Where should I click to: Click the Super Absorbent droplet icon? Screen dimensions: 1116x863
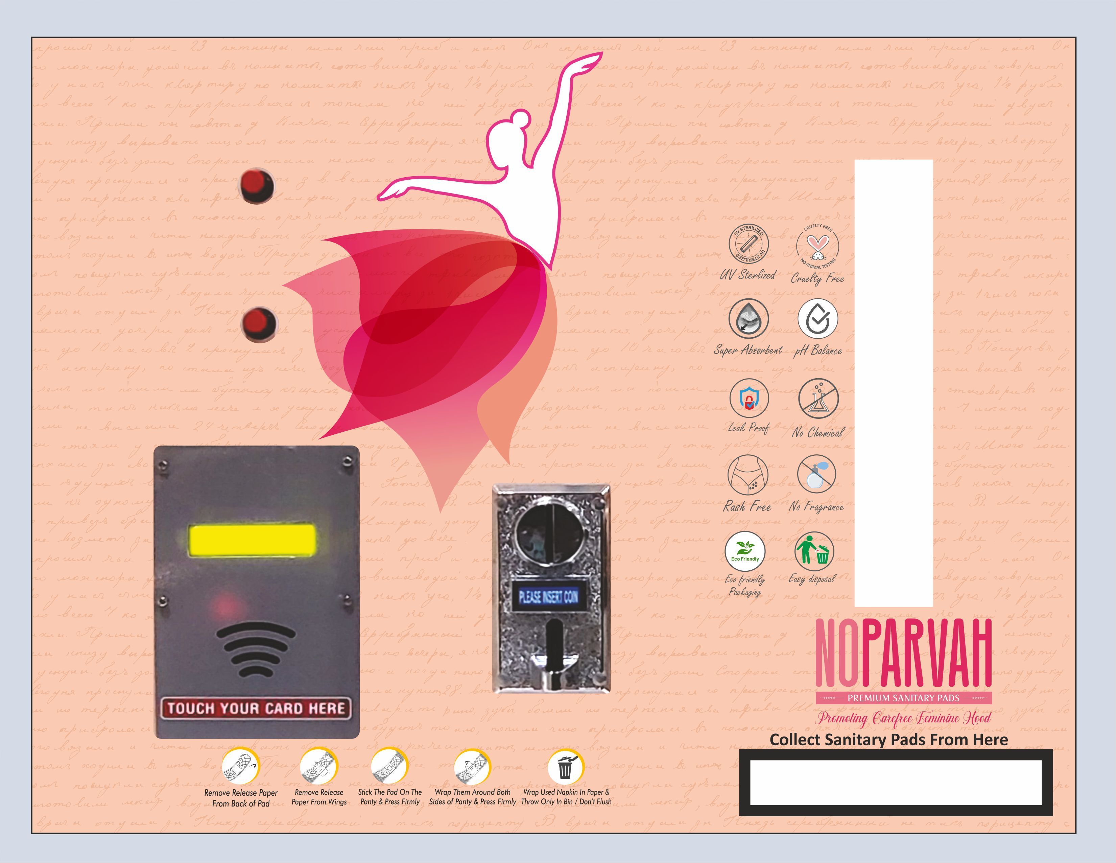coord(749,319)
